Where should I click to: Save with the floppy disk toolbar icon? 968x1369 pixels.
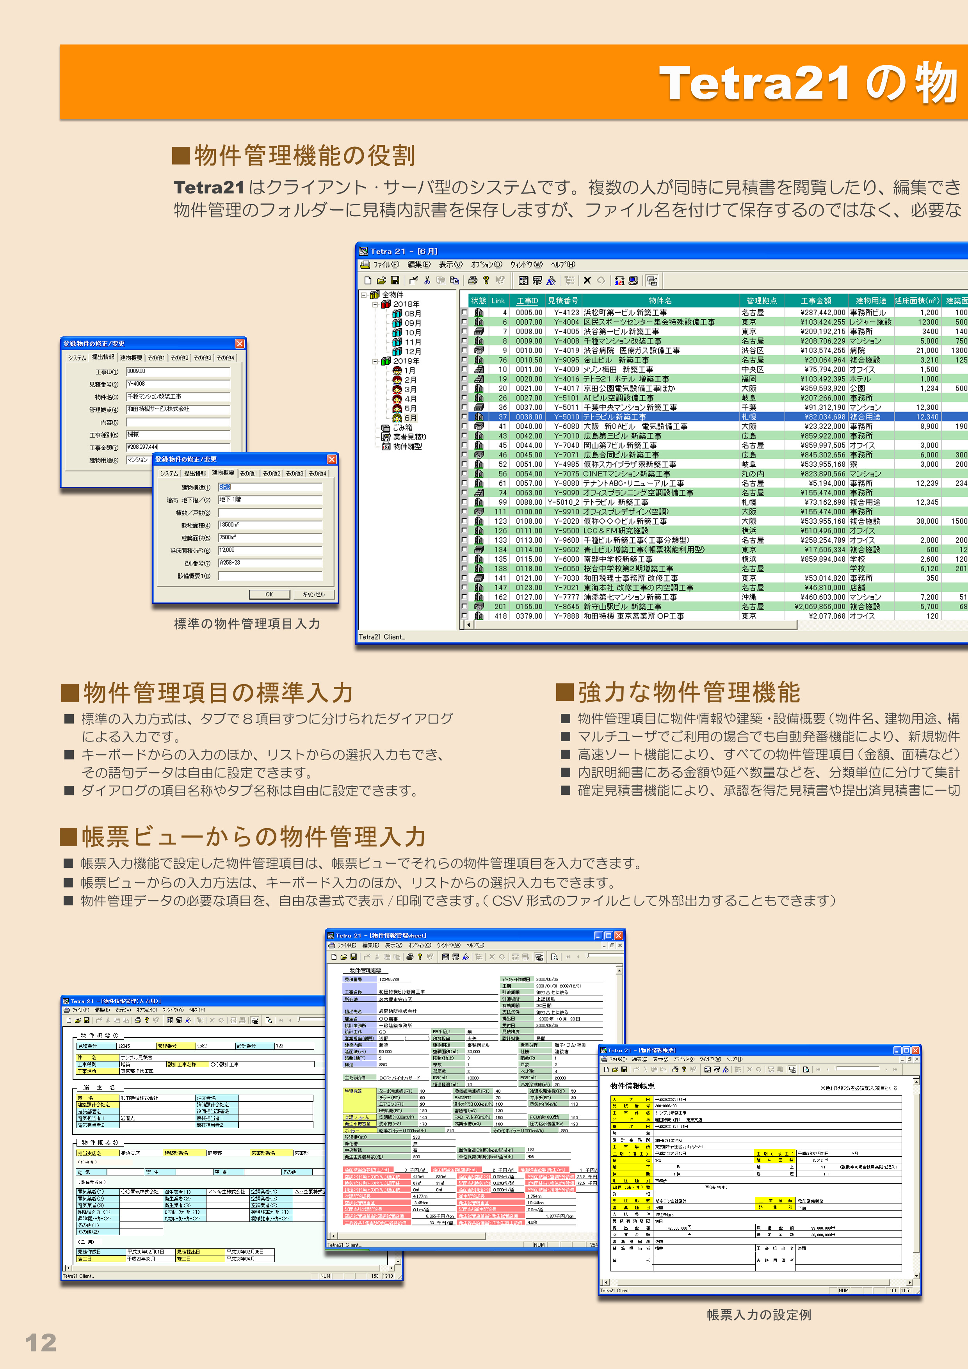pyautogui.click(x=394, y=281)
